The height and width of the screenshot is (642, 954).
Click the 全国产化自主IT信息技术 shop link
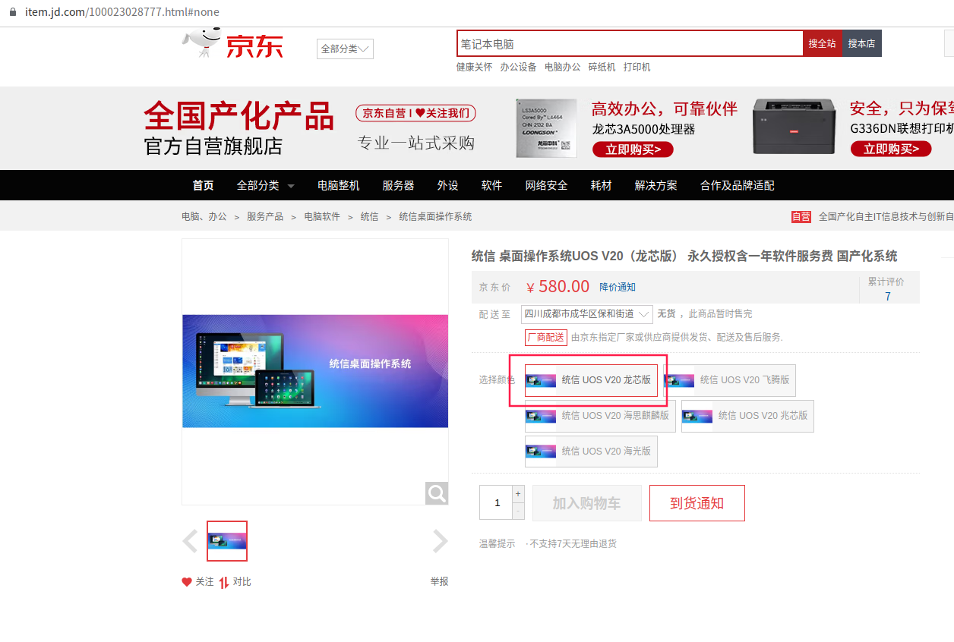tap(886, 216)
